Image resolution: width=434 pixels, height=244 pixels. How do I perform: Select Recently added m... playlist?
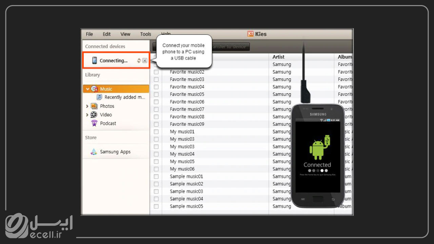tap(125, 97)
